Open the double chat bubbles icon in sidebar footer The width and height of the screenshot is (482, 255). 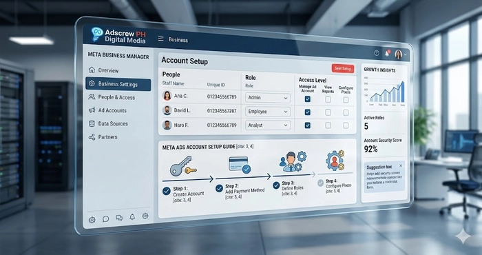tap(119, 218)
